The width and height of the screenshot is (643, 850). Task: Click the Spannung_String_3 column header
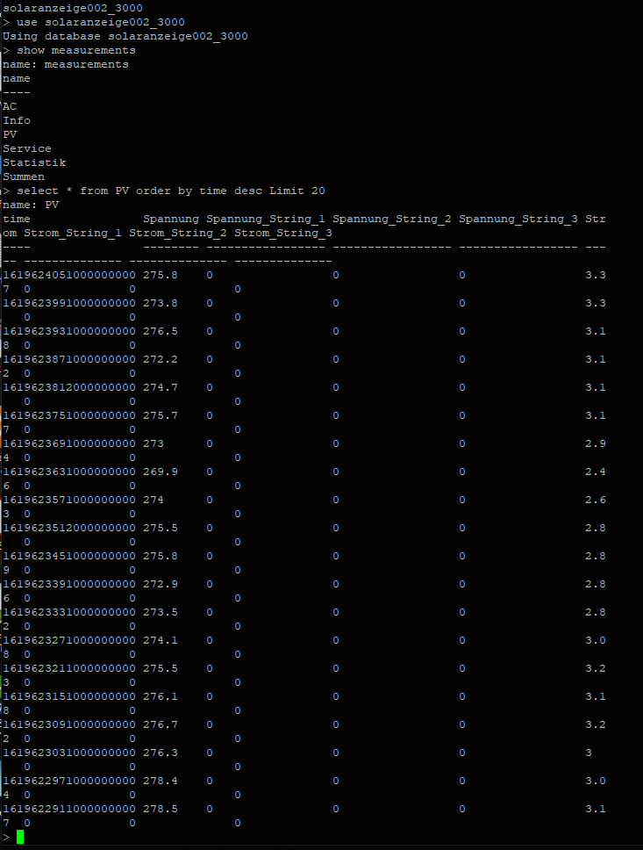(x=518, y=219)
